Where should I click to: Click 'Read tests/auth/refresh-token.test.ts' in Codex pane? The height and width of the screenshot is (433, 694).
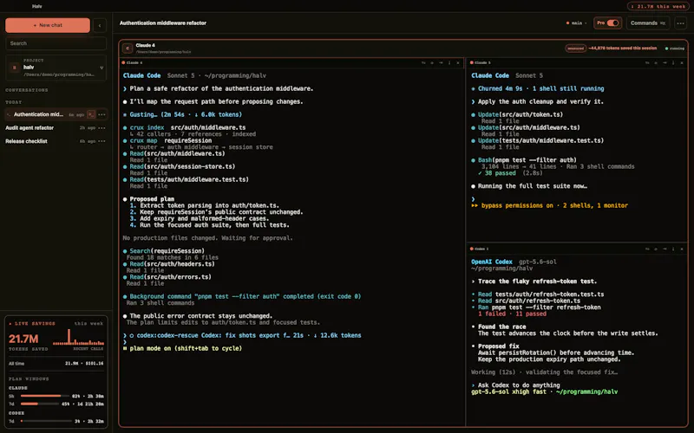[x=538, y=294]
